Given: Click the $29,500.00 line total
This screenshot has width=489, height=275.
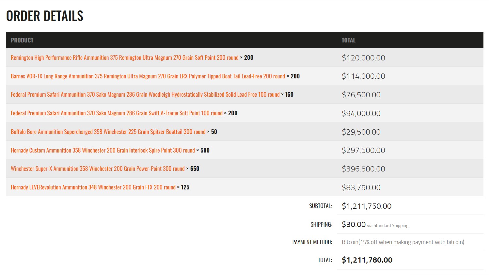Looking at the screenshot, I should [x=361, y=132].
